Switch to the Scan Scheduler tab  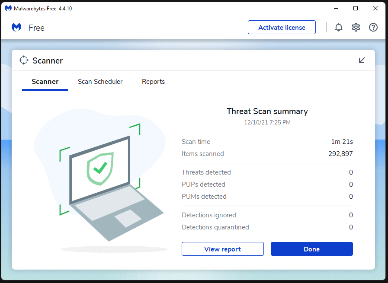click(x=100, y=82)
